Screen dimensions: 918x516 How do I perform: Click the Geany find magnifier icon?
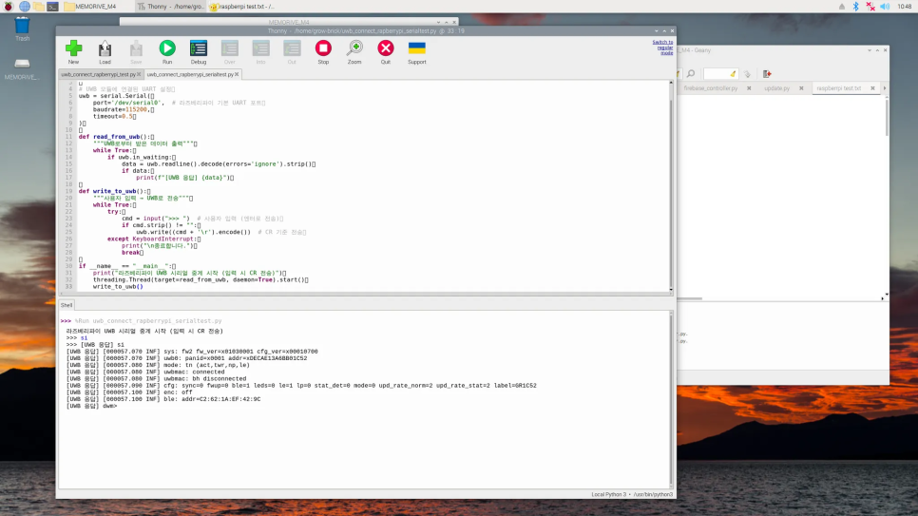coord(691,74)
